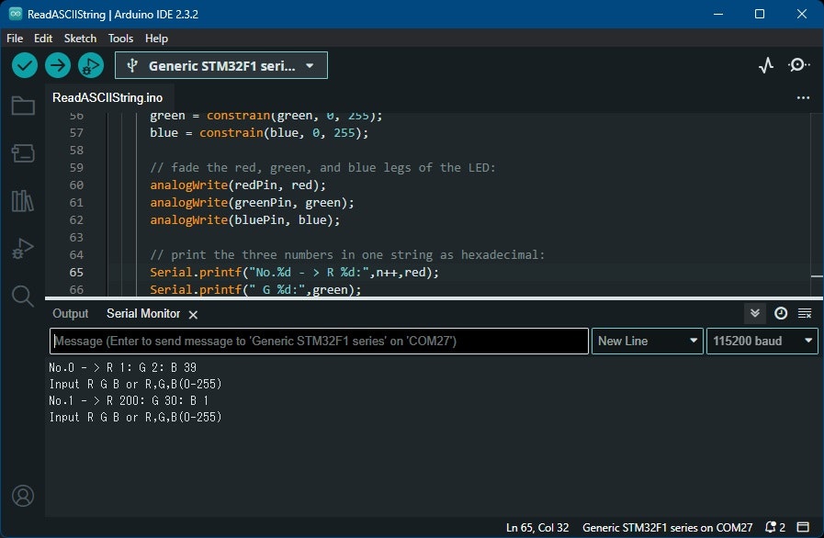
Task: Open Serial Monitor magnifier icon in toolbar
Action: pyautogui.click(x=798, y=65)
